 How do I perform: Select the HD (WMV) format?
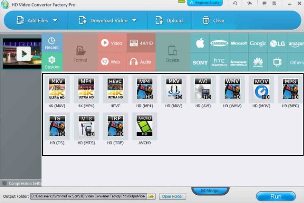tap(232, 89)
